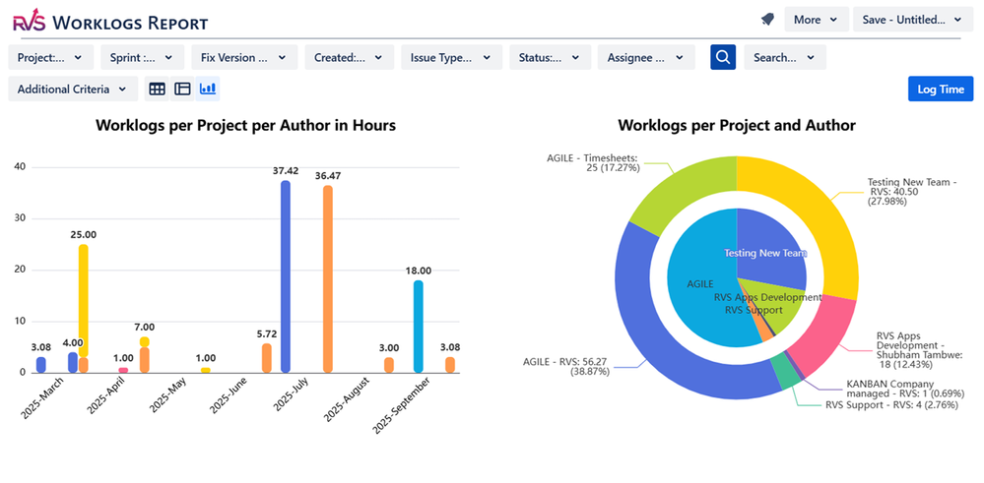Open the Fix Version filter
984x483 pixels.
coord(243,58)
